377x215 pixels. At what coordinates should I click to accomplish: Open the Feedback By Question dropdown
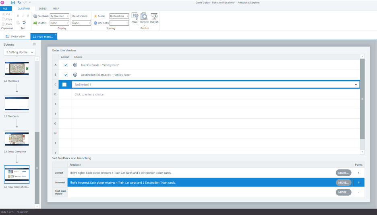(x=68, y=16)
